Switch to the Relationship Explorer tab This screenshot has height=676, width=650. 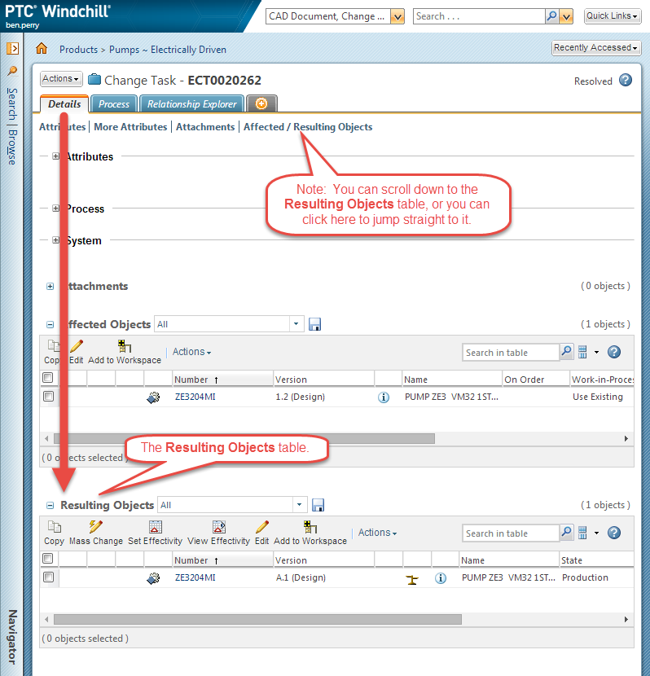tap(191, 104)
